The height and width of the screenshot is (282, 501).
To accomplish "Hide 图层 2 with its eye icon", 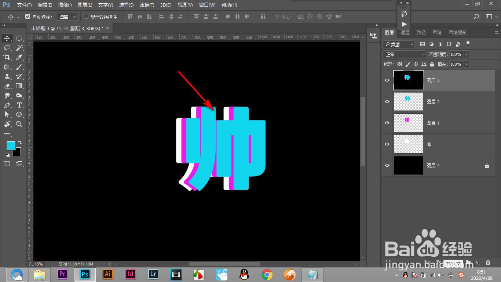I will point(387,102).
